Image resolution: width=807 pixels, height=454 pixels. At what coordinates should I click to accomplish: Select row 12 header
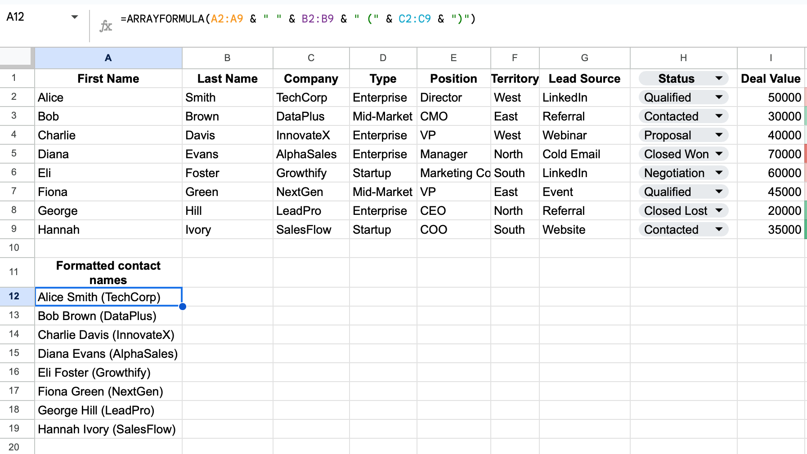click(14, 296)
